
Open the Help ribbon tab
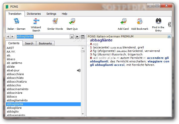[x=65, y=14]
